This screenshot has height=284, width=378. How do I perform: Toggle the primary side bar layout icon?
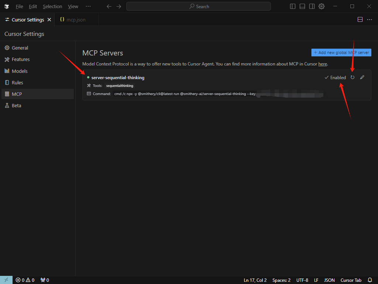coord(293,7)
